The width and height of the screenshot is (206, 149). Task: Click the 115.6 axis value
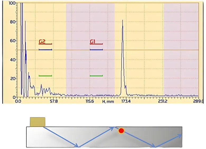click(90, 101)
